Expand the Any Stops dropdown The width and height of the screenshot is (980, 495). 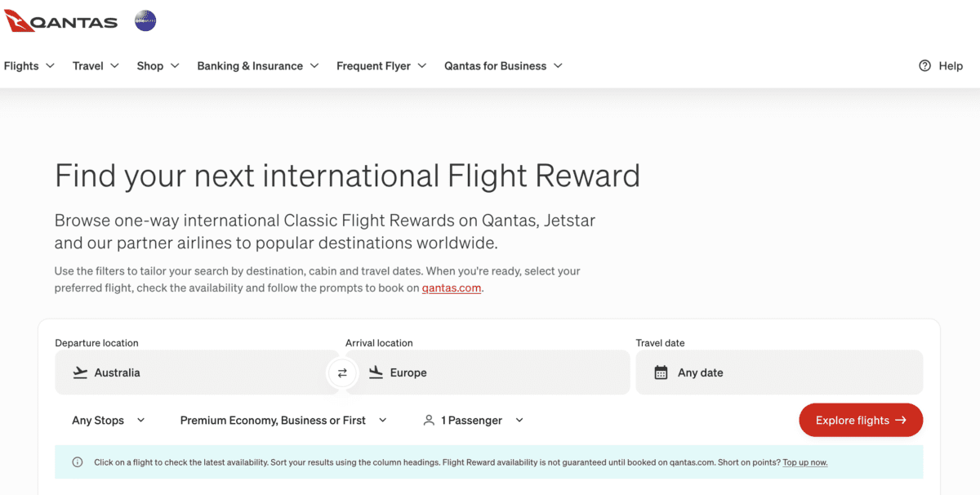pyautogui.click(x=109, y=421)
